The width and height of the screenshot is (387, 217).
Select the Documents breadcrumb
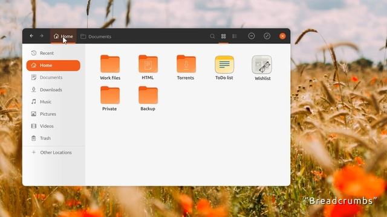pyautogui.click(x=96, y=36)
